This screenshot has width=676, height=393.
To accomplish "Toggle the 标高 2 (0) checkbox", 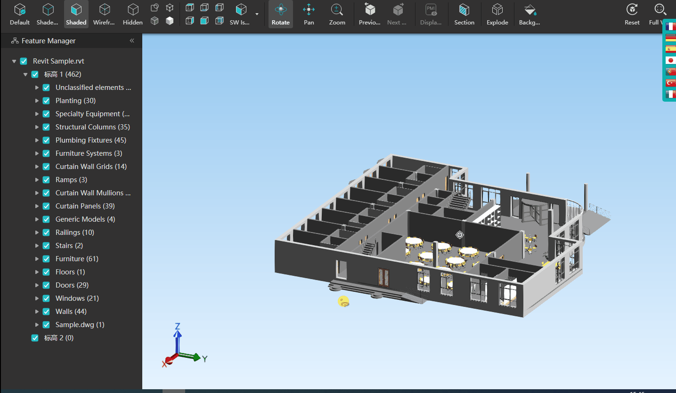I will coord(35,338).
